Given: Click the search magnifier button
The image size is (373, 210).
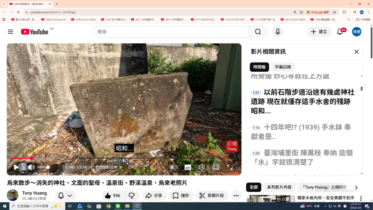Looking at the screenshot, I should point(258,32).
